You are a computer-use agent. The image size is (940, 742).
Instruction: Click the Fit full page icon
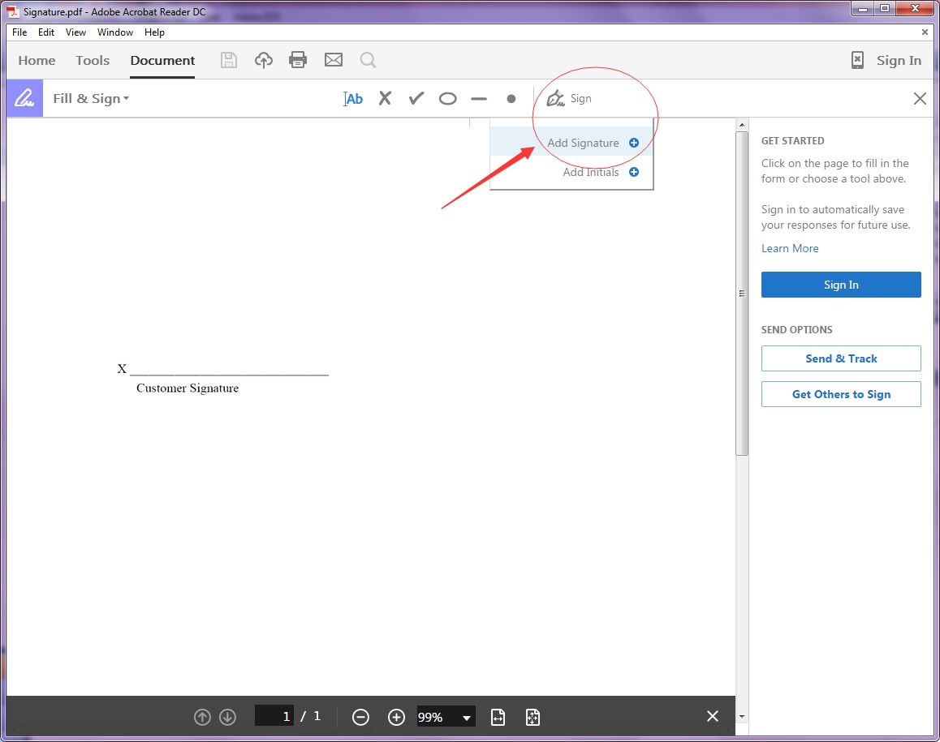(533, 717)
